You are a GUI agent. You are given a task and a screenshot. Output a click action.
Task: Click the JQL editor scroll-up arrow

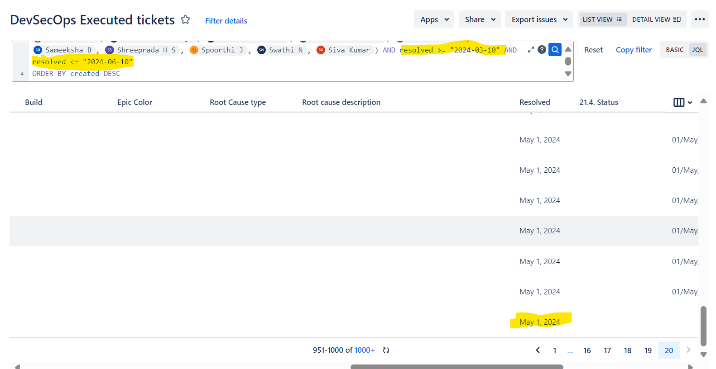coord(568,49)
